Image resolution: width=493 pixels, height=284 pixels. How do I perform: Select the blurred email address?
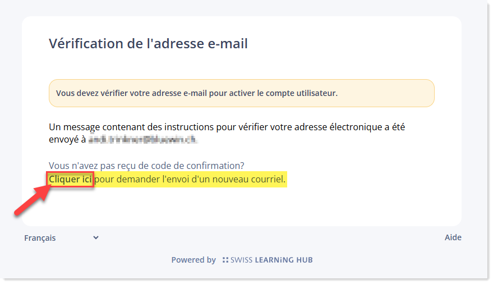[x=143, y=139]
